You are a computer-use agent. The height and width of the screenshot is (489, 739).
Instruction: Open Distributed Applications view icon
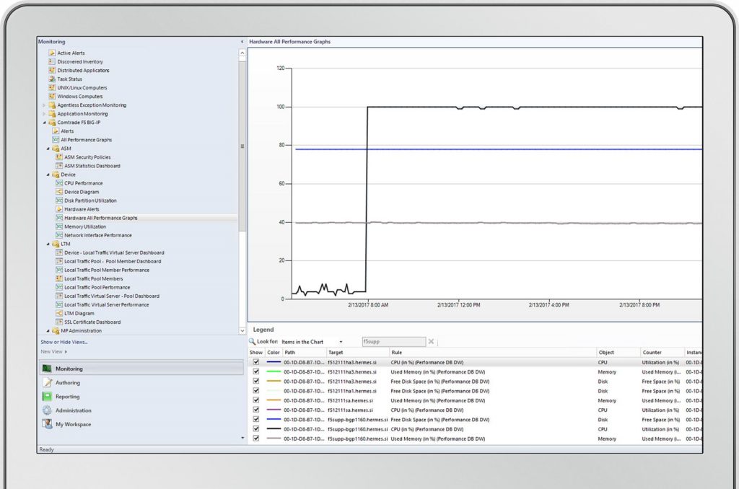52,70
